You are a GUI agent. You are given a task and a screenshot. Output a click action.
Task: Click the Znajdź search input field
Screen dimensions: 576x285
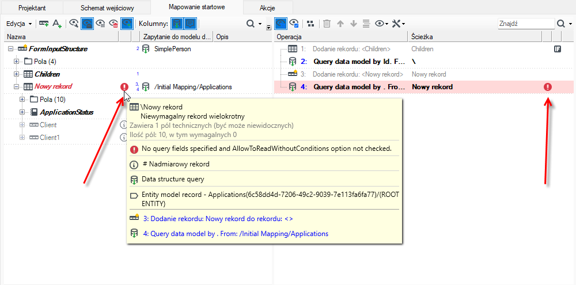(x=526, y=24)
